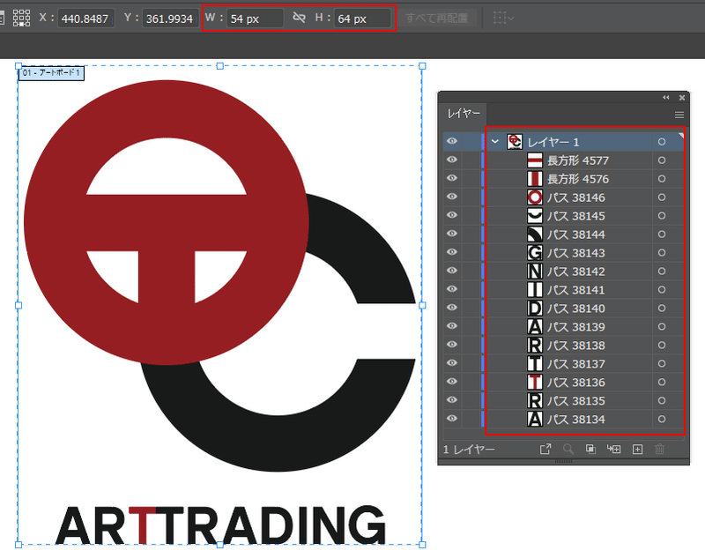Hide the 長方形 4577 object
The image size is (705, 558).
pos(452,160)
